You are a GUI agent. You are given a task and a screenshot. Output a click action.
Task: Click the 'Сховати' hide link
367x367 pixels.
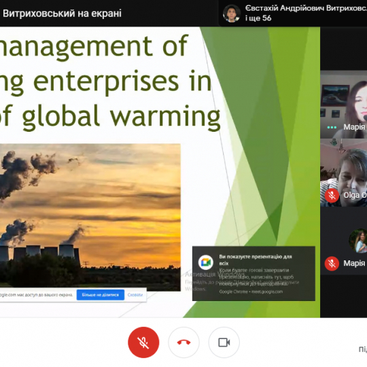pyautogui.click(x=135, y=295)
